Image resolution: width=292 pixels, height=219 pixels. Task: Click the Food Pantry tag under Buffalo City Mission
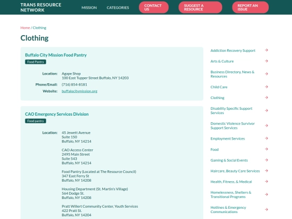(36, 62)
